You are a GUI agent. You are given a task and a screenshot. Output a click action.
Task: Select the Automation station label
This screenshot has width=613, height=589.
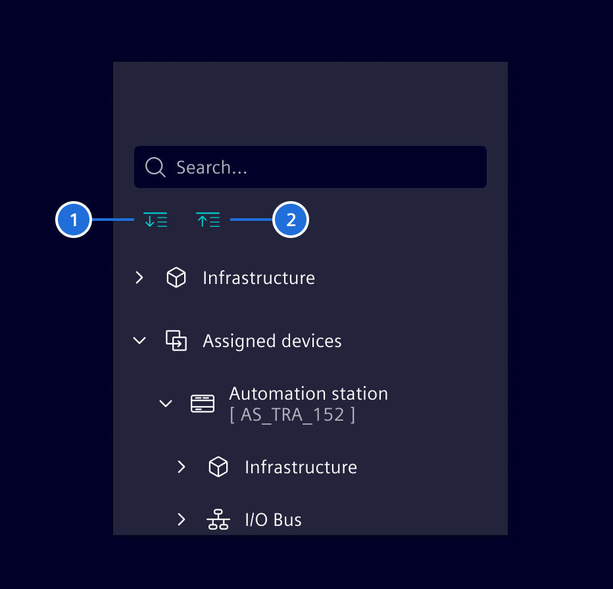[x=308, y=394]
